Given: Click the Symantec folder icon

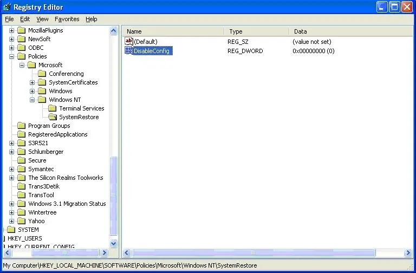Looking at the screenshot, I should pos(22,169).
